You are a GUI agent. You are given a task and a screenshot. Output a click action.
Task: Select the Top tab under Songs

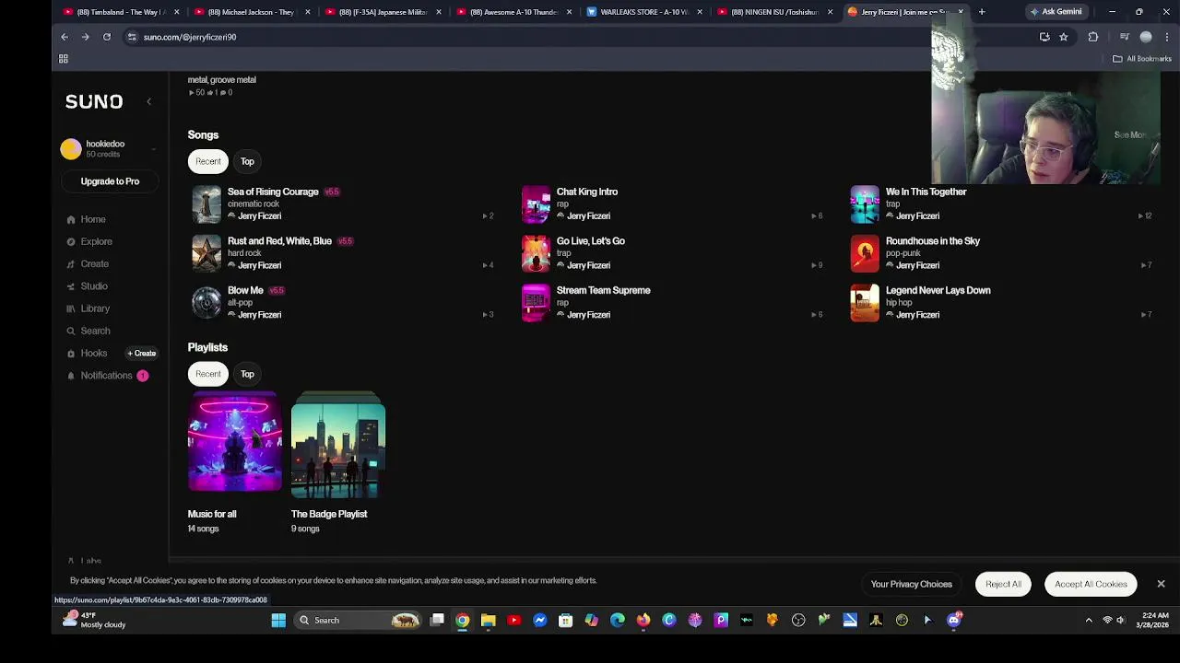[247, 161]
